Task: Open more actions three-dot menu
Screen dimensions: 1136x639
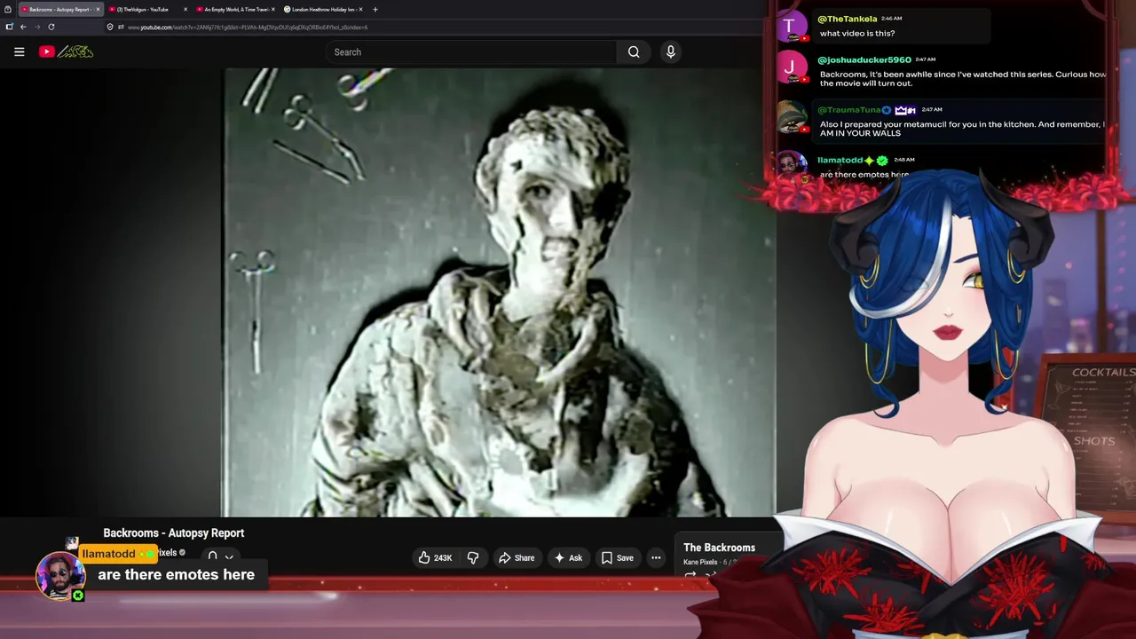Action: coord(656,557)
